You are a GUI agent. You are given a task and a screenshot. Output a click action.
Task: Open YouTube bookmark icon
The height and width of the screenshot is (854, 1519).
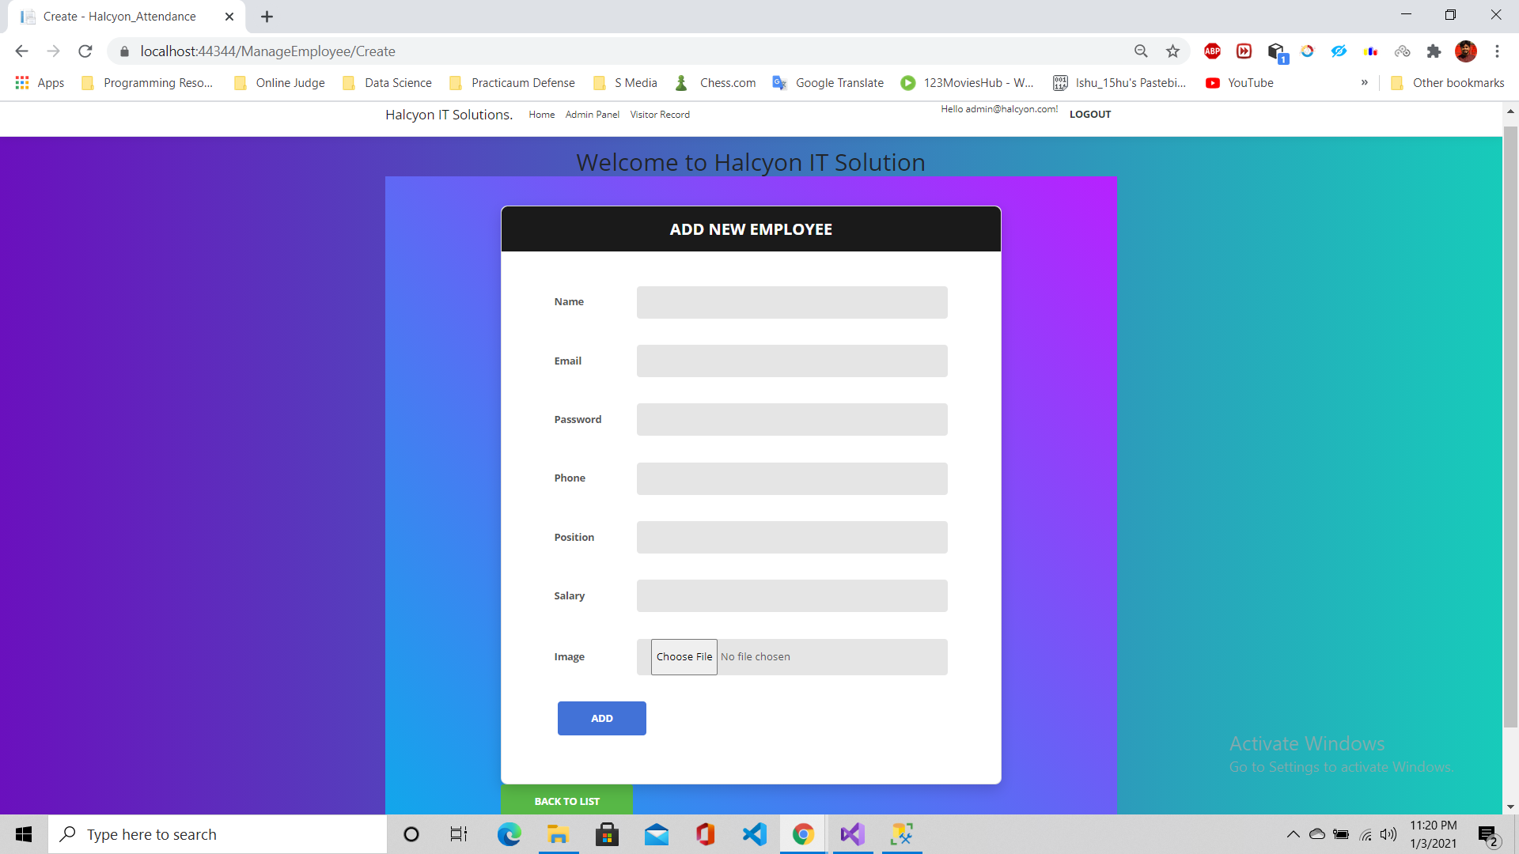coord(1212,83)
